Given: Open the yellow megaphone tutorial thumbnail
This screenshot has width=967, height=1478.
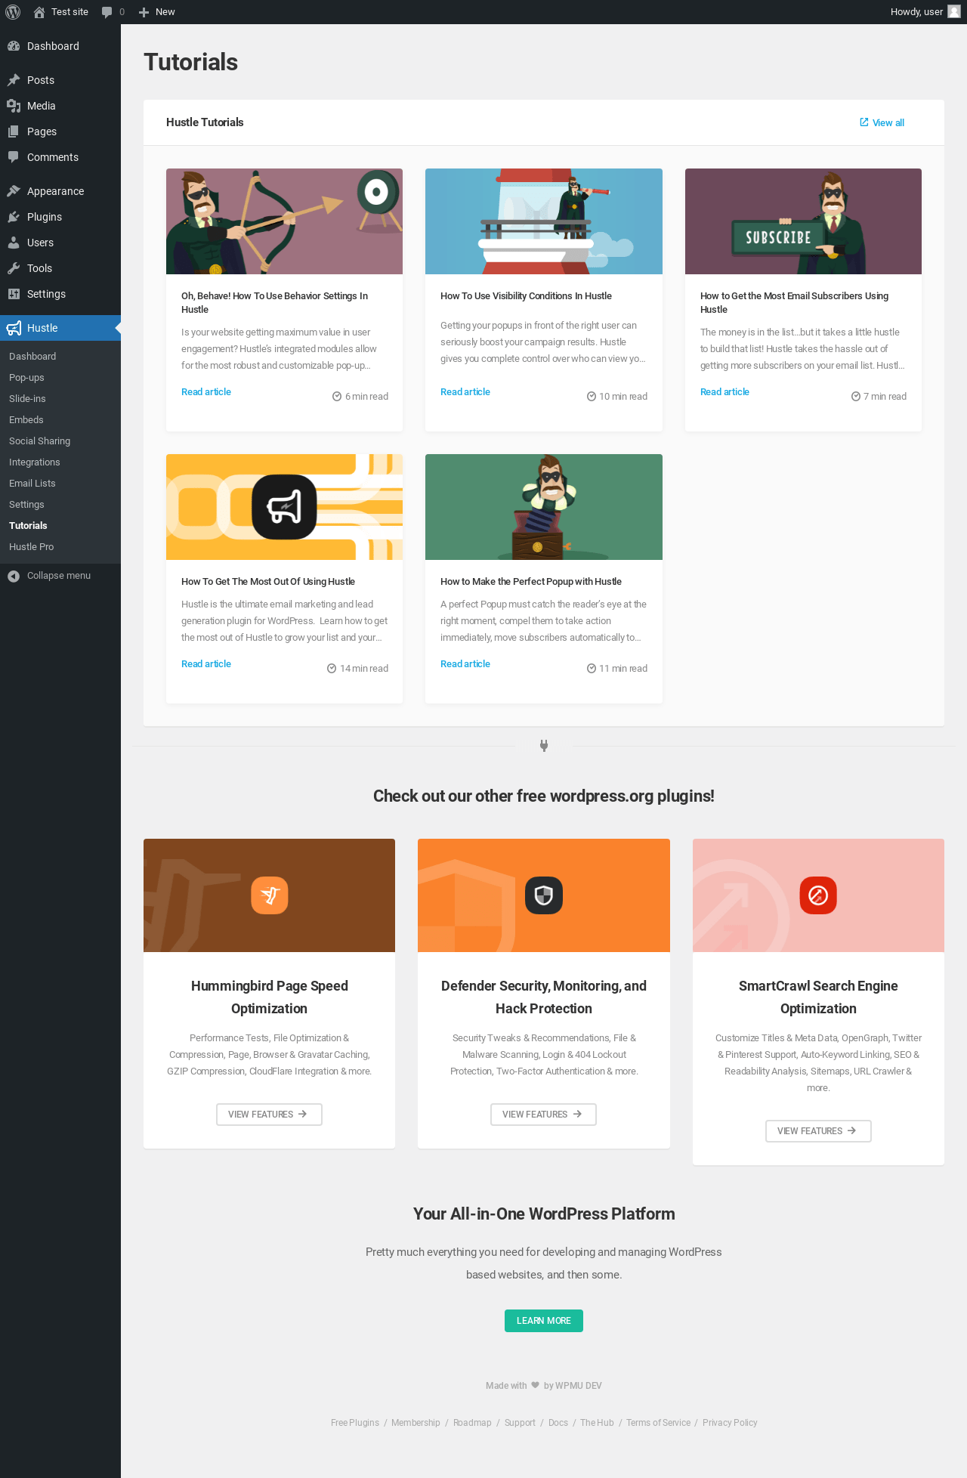Looking at the screenshot, I should [x=284, y=507].
